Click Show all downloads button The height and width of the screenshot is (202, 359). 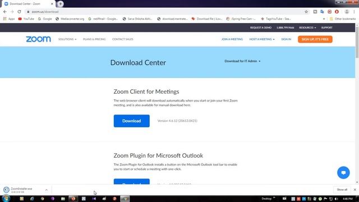(342, 190)
